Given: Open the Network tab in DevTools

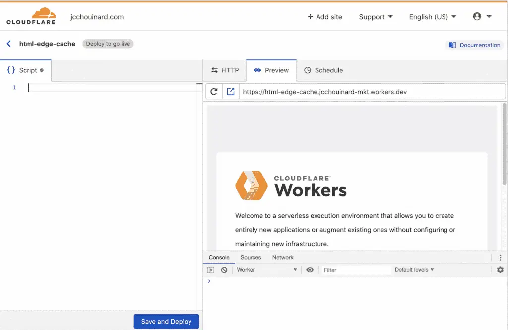Looking at the screenshot, I should tap(283, 258).
